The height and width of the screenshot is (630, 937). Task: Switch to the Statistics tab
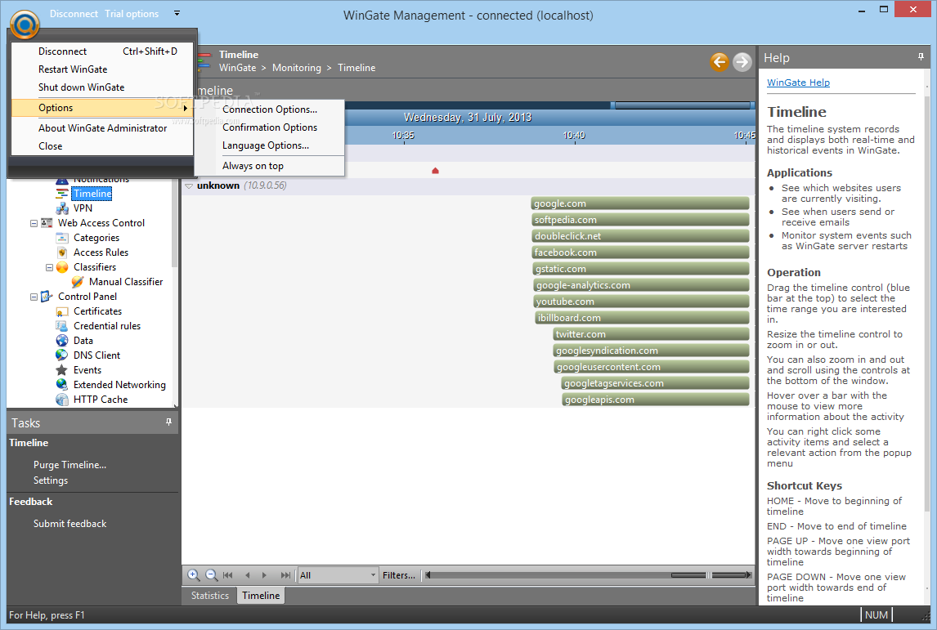click(x=210, y=596)
